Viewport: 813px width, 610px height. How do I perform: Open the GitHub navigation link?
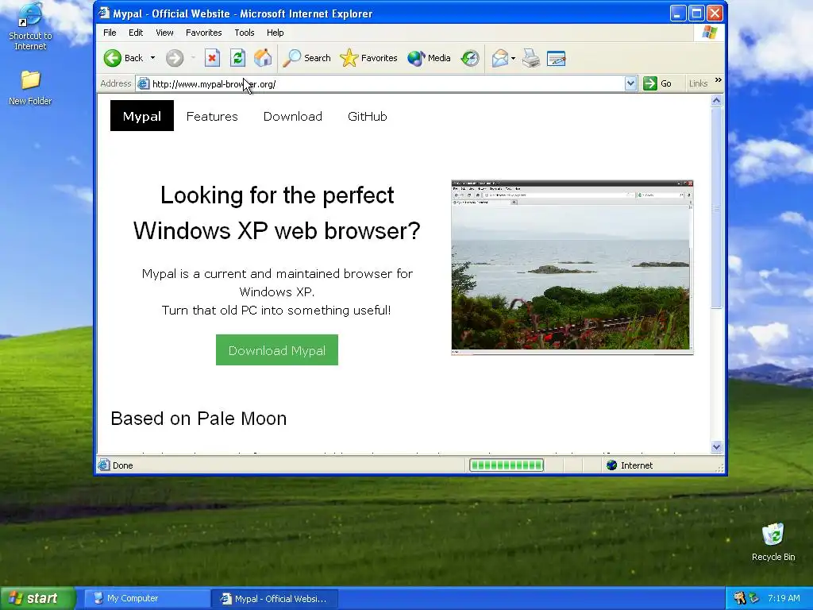(x=368, y=116)
